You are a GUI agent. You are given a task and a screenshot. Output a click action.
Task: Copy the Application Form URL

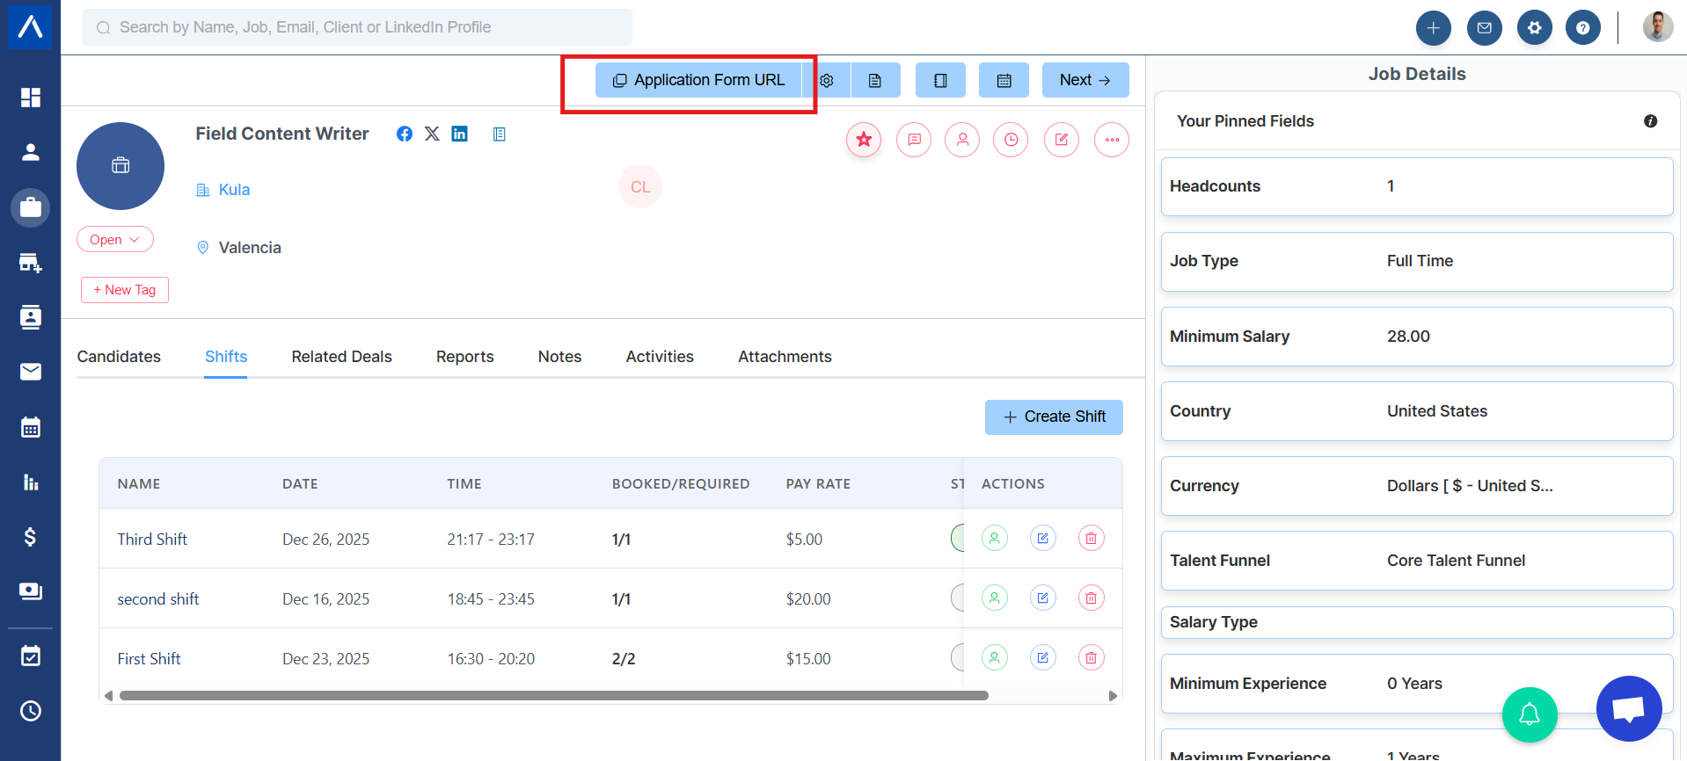pos(698,80)
